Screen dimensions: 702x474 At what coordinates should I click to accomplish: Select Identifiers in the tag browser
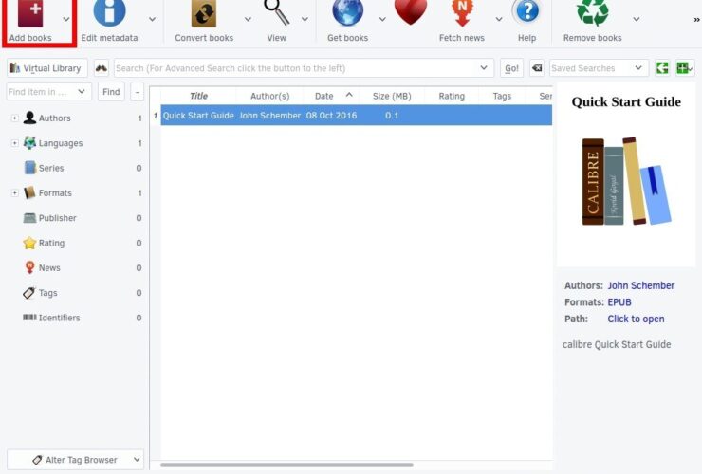pyautogui.click(x=59, y=318)
